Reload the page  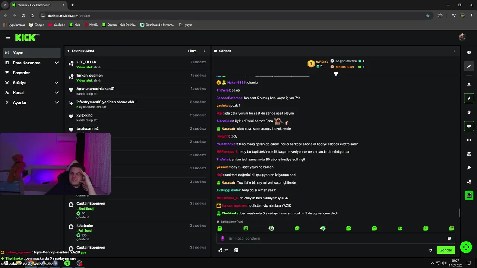[23, 16]
